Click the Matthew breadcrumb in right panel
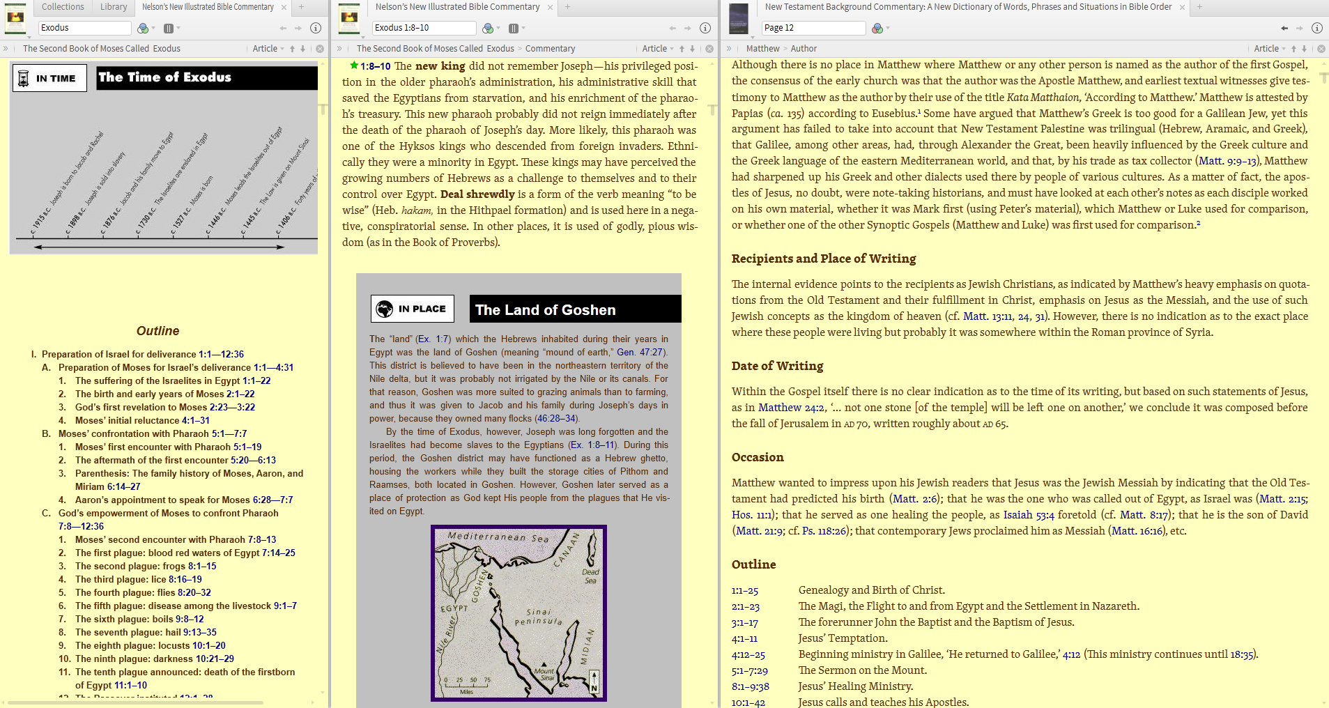The width and height of the screenshot is (1329, 708). point(762,49)
